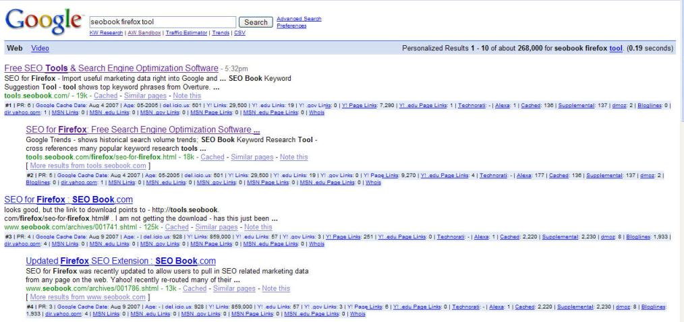
Task: Click Whois in result #1 data row
Action: point(316,112)
